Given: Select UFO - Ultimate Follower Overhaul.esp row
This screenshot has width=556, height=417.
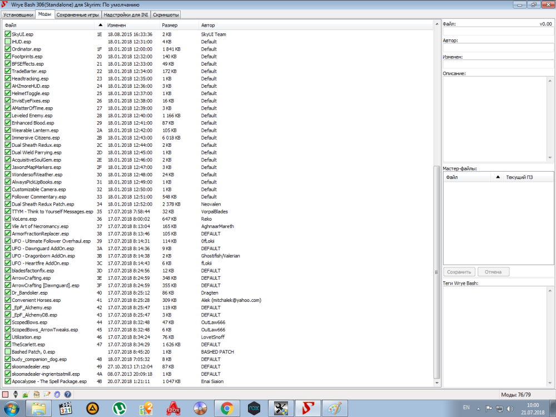Looking at the screenshot, I should click(219, 241).
